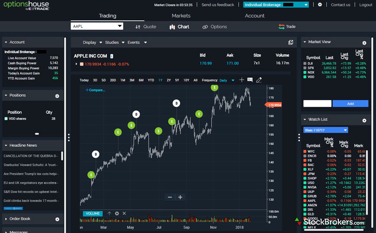Click the Trade swap-arrows icon
This screenshot has height=233, width=376.
(x=281, y=26)
